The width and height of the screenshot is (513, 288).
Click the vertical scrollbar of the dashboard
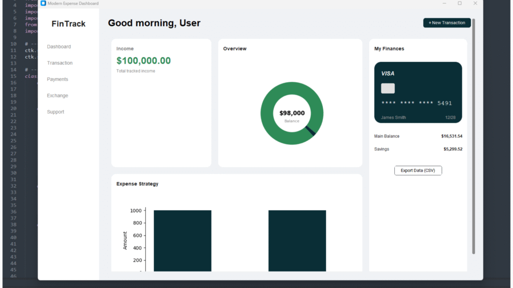473,135
